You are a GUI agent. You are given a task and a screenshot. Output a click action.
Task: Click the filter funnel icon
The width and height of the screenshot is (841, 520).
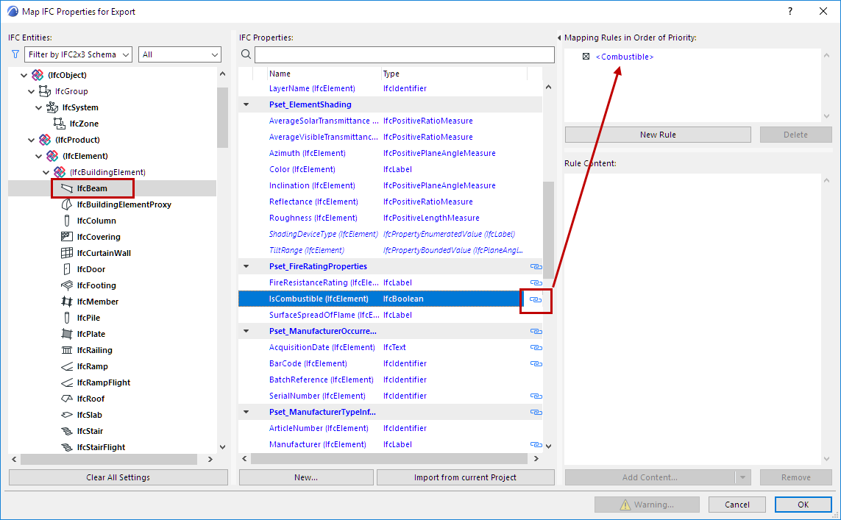coord(15,54)
